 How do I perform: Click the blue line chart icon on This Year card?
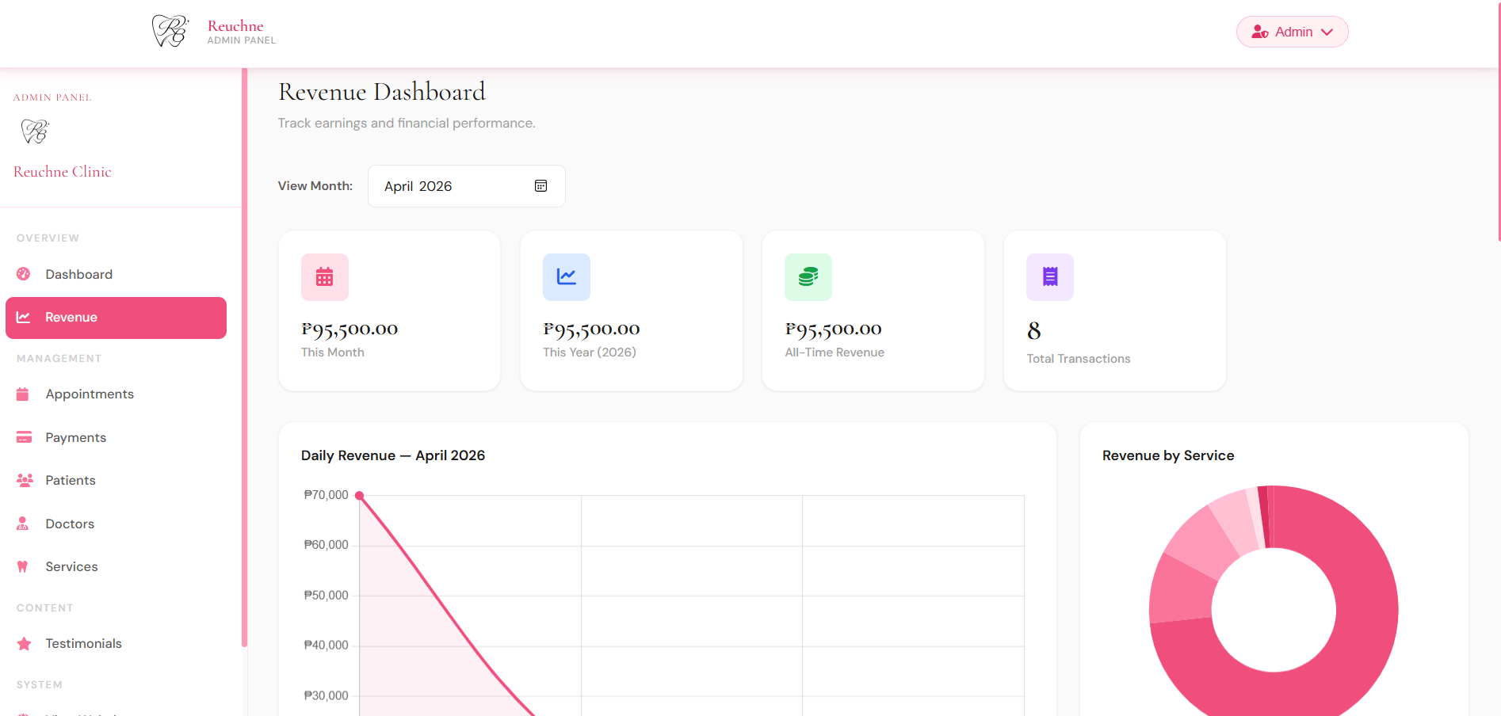click(567, 277)
